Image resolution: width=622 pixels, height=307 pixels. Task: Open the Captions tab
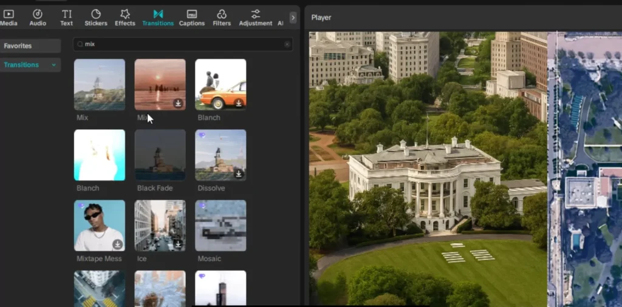[x=192, y=18]
